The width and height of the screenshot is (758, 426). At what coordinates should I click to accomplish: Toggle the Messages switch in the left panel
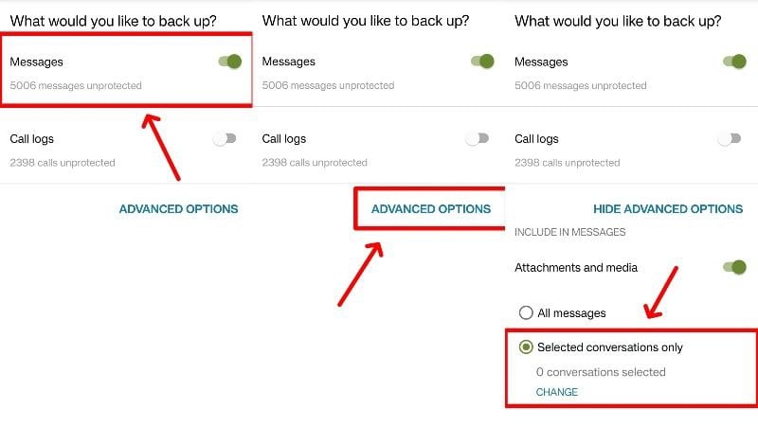coord(229,62)
